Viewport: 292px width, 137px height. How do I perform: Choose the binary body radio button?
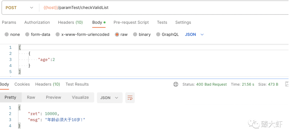click(135, 34)
